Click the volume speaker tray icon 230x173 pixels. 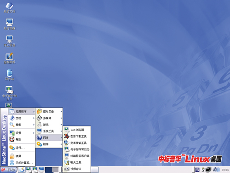click(x=216, y=170)
